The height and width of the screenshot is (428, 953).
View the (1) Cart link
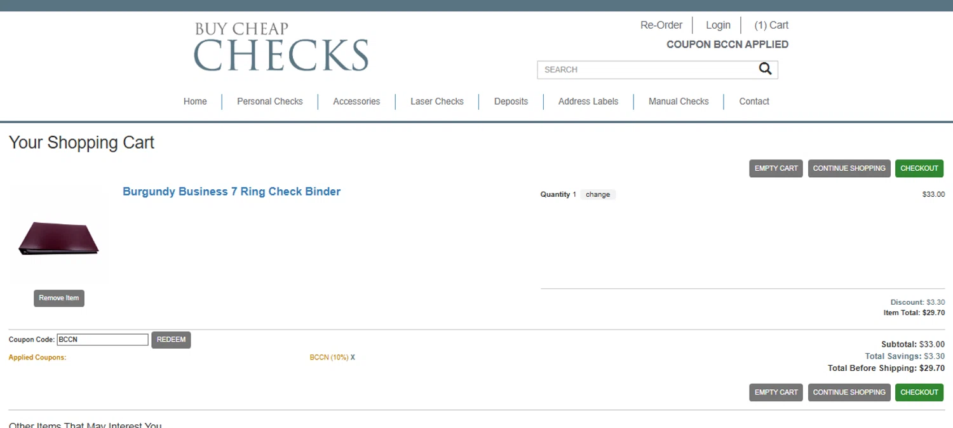(x=771, y=25)
